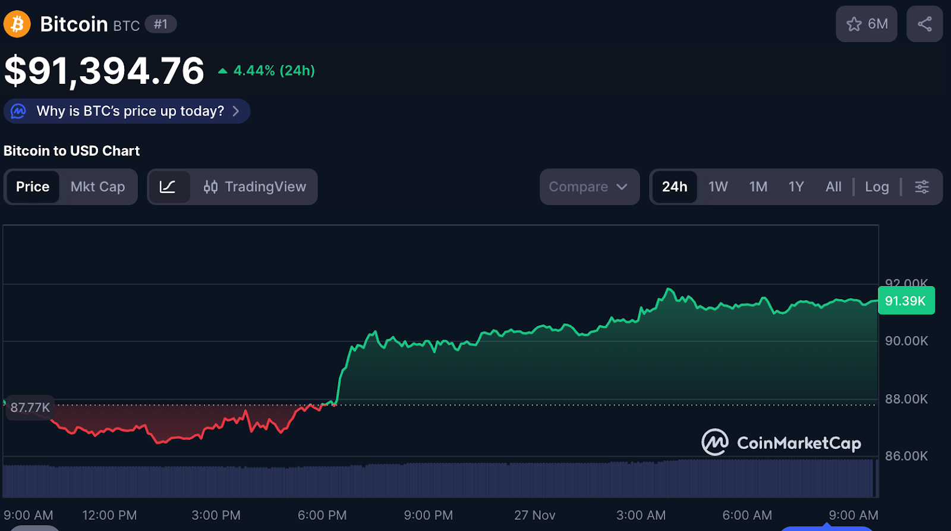Select the 24h time range tab
The width and height of the screenshot is (951, 531).
(674, 187)
